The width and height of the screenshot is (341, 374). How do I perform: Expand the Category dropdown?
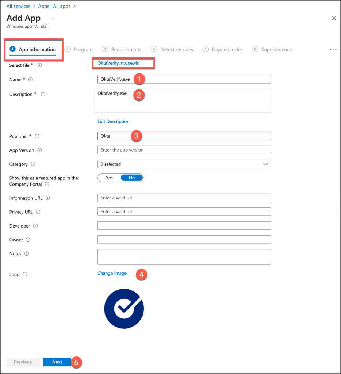click(184, 164)
